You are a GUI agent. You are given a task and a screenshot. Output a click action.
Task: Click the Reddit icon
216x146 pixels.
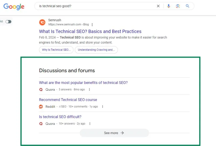point(41,107)
